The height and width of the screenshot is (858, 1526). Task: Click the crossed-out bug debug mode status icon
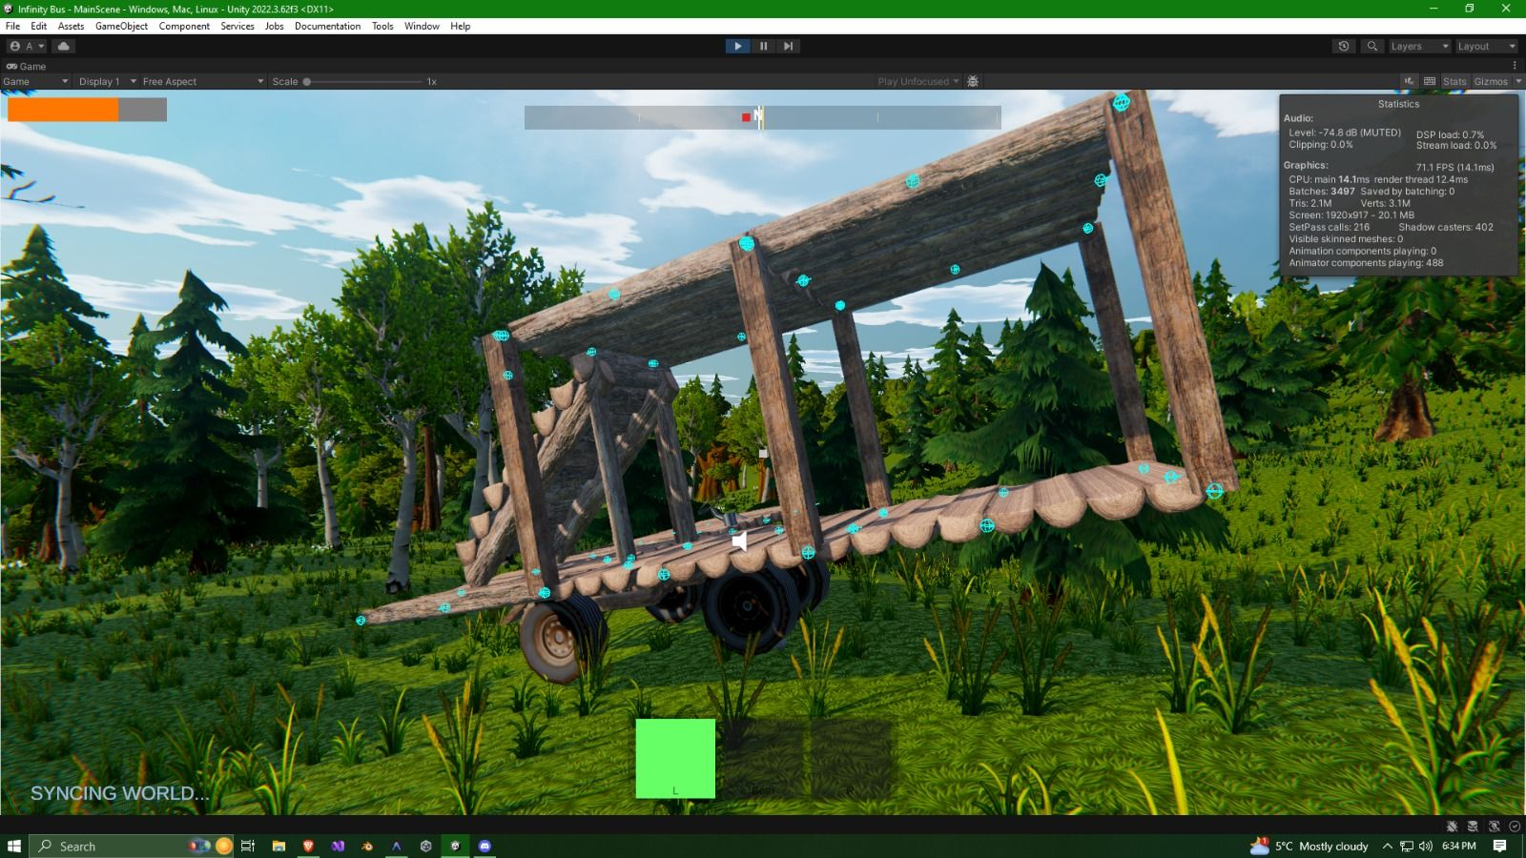tap(1452, 827)
